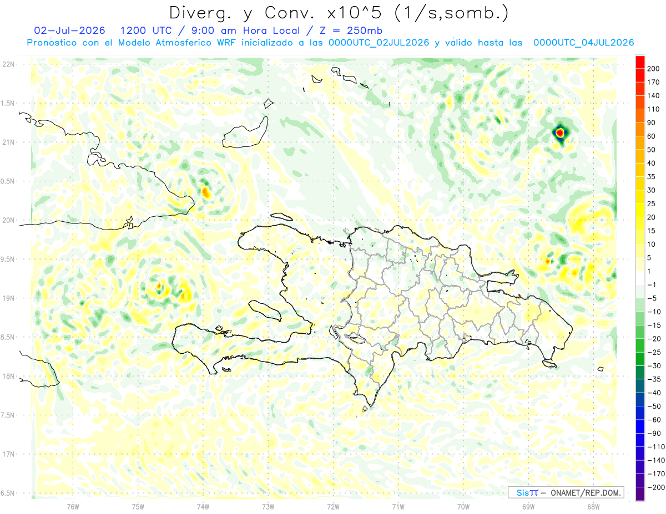666x514 pixels.
Task: Click the "22N" latitude label
Action: (x=8, y=64)
